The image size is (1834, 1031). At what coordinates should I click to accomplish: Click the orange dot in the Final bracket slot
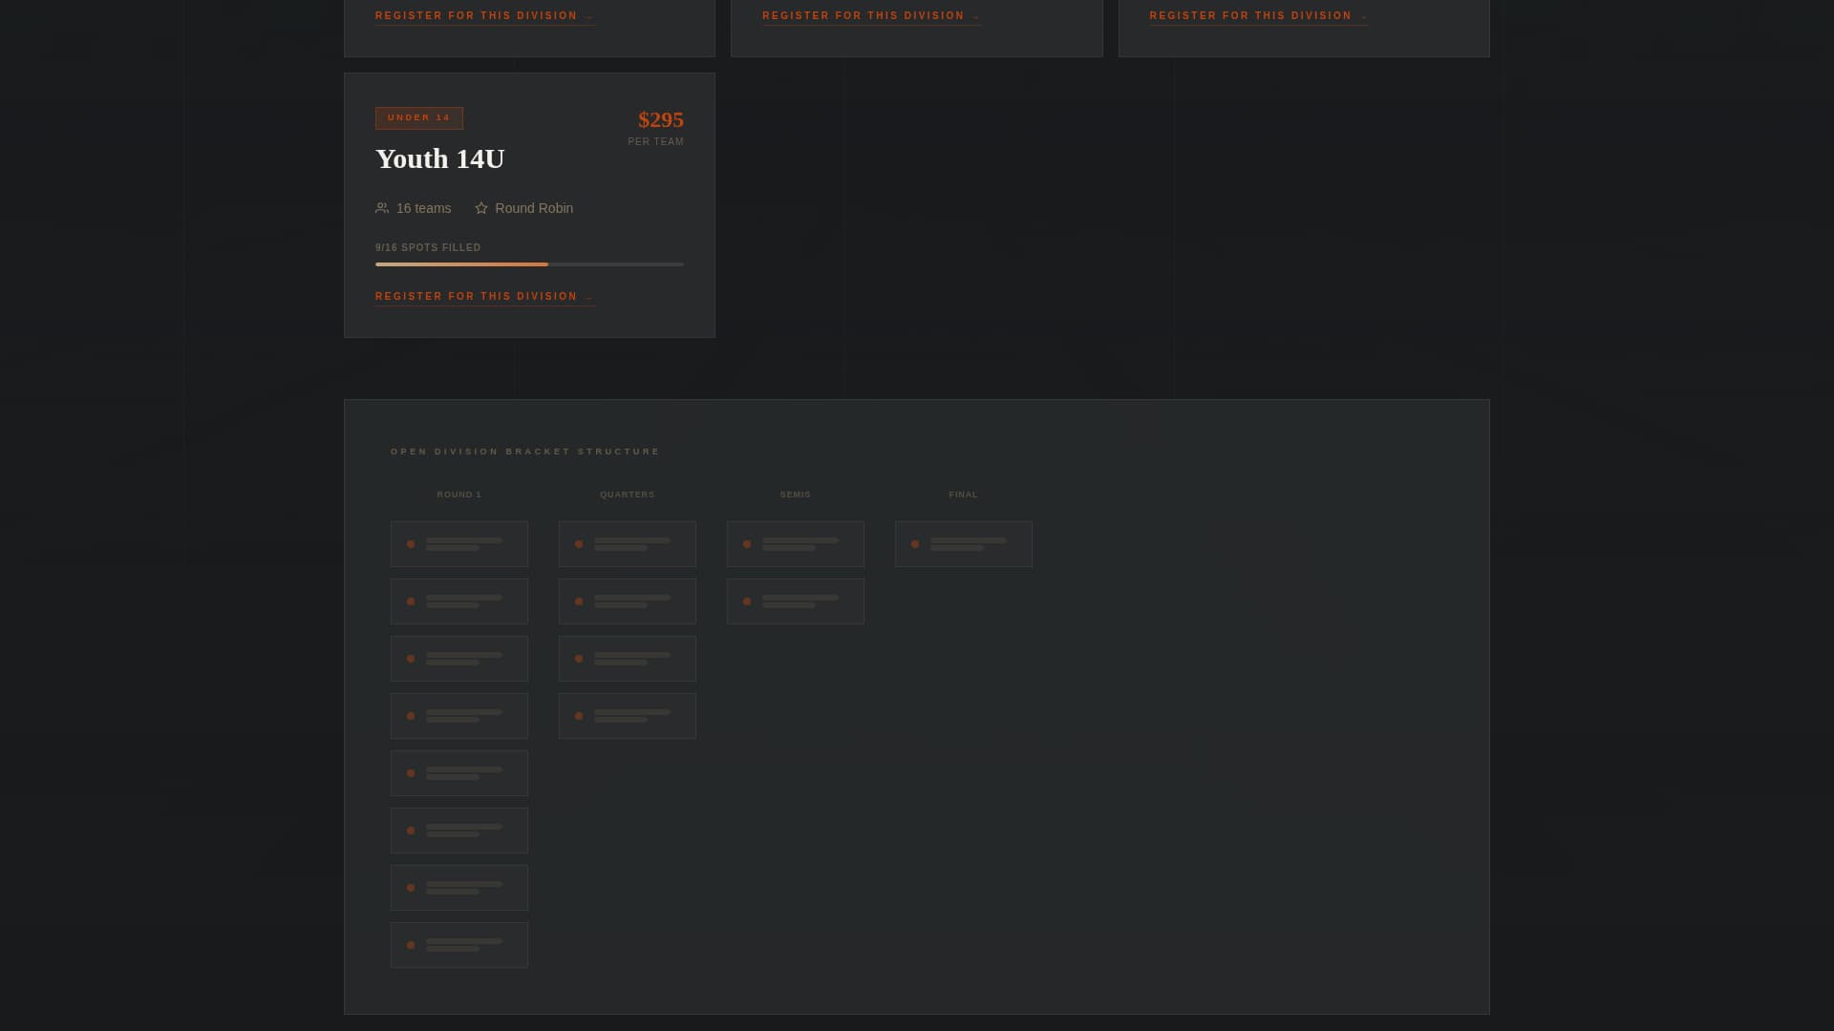(915, 544)
